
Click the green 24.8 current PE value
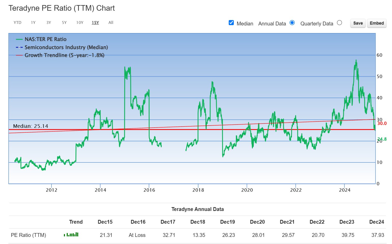tap(382, 139)
